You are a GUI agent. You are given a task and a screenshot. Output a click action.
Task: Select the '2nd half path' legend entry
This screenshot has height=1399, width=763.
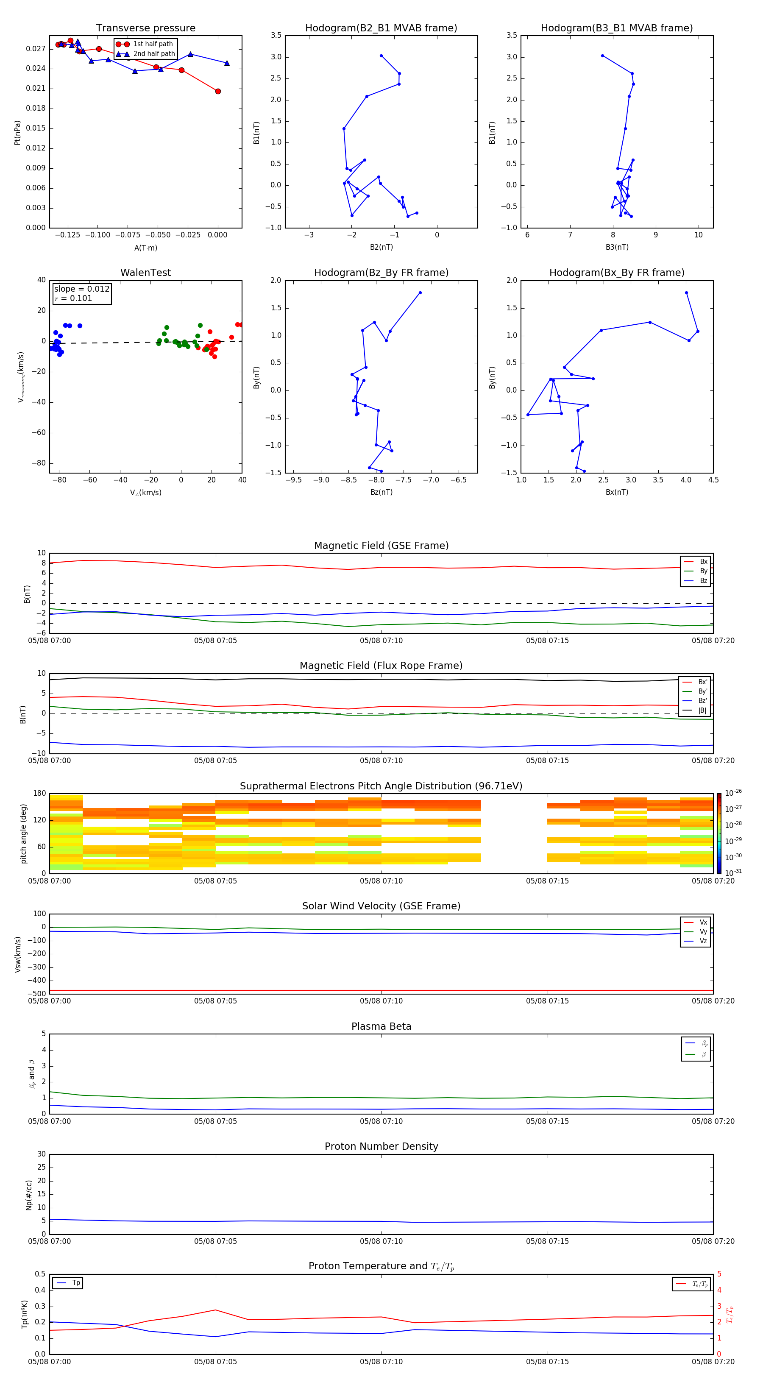(145, 54)
